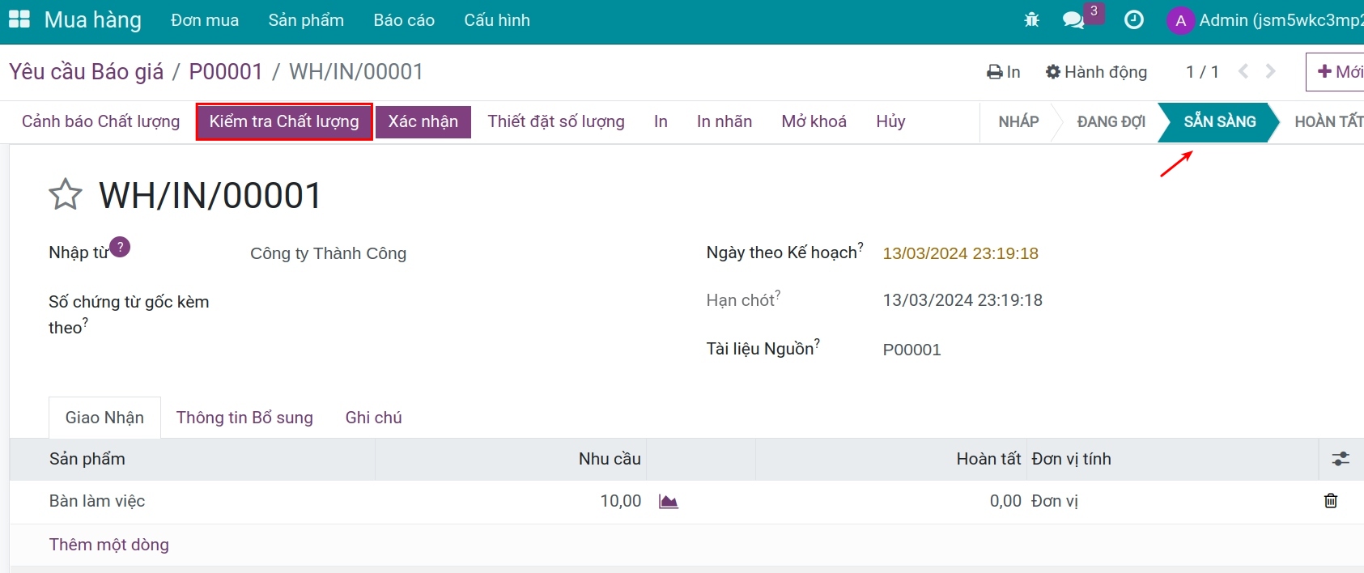1364x573 pixels.
Task: Select the ĐANG ĐỢI status stage
Action: click(1111, 121)
